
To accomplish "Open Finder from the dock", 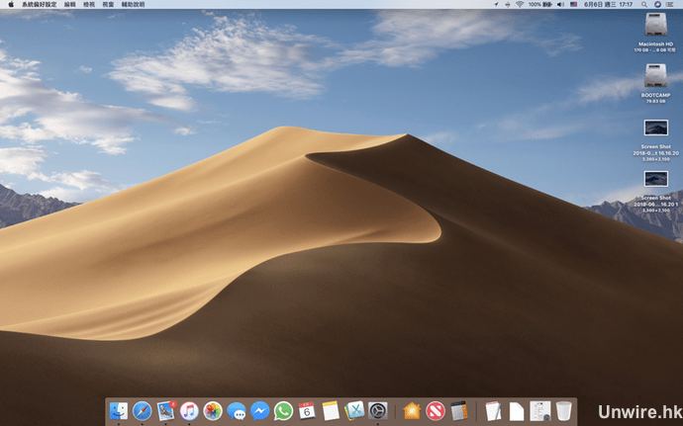I will [x=119, y=411].
